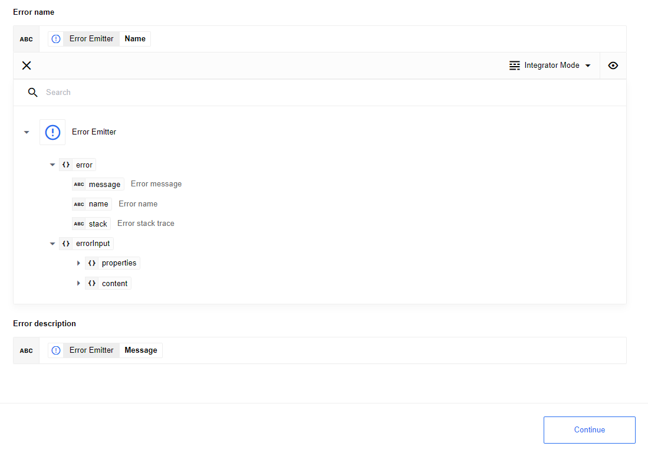Click the ABC icon beside stack
The image size is (648, 456).
pyautogui.click(x=79, y=224)
